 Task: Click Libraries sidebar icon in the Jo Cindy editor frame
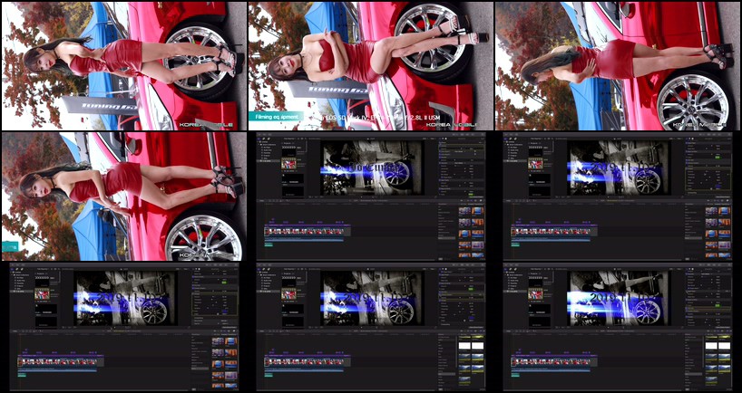coord(258,138)
